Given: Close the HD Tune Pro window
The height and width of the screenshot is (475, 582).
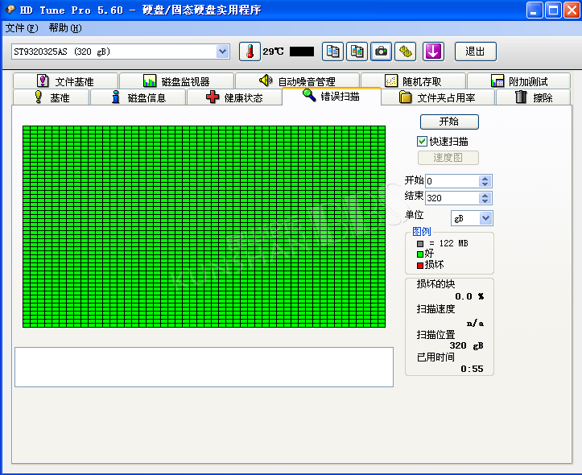Looking at the screenshot, I should 572,10.
